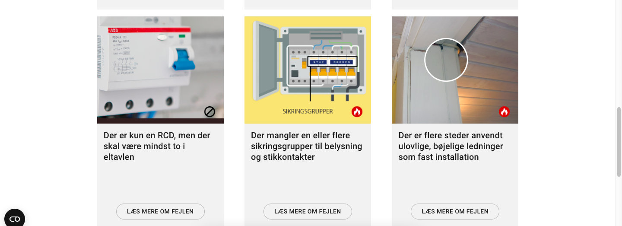The width and height of the screenshot is (622, 226).
Task: Click the KØKKEN label in fuse-box illustration
Action: 342,62
